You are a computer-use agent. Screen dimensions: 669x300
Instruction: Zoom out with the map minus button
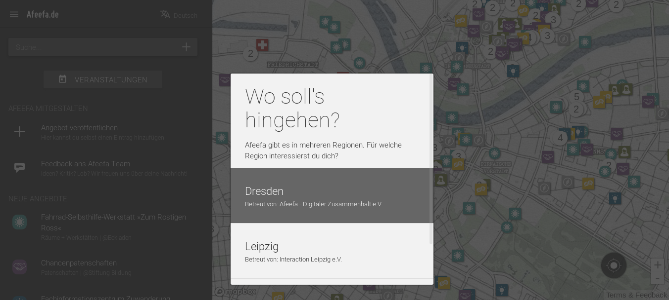(x=657, y=278)
